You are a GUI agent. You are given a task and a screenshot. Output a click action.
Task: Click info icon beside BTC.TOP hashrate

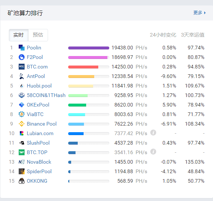click(x=153, y=152)
